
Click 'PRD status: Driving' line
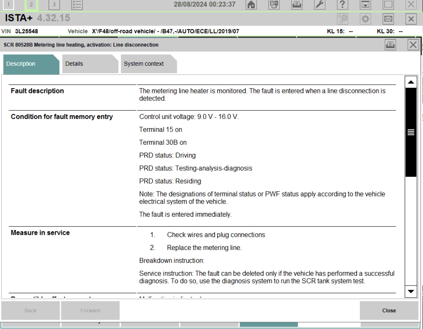(167, 155)
